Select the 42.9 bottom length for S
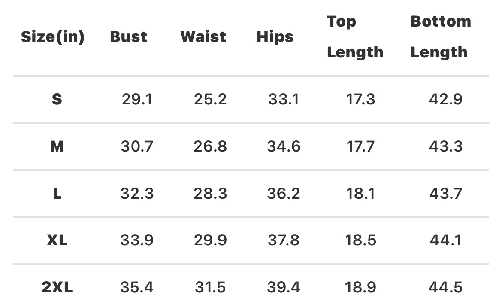Screen dimensions: 502x307 click(x=445, y=100)
